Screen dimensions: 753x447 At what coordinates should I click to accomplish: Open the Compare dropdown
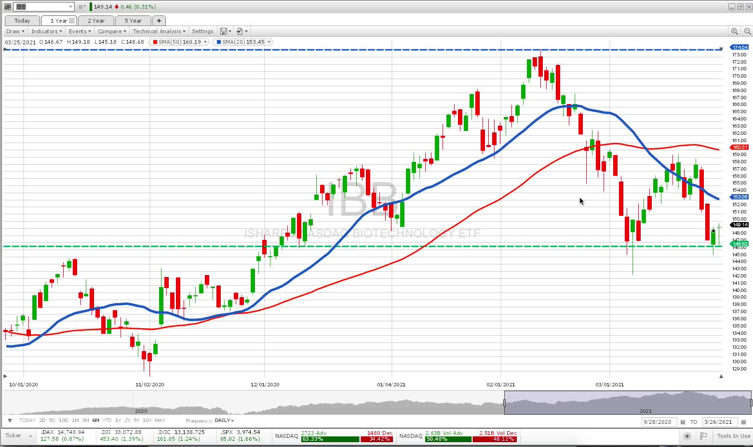(112, 31)
